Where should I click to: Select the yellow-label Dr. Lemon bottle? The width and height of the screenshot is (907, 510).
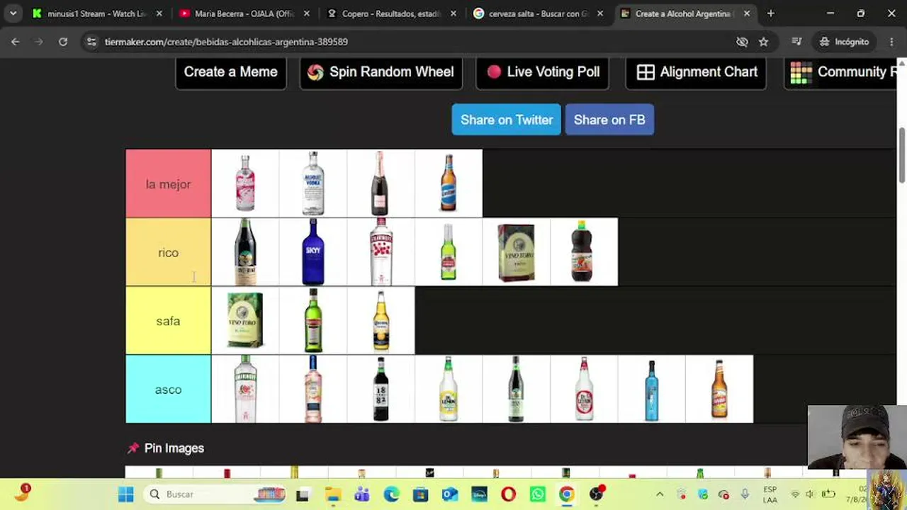[449, 389]
